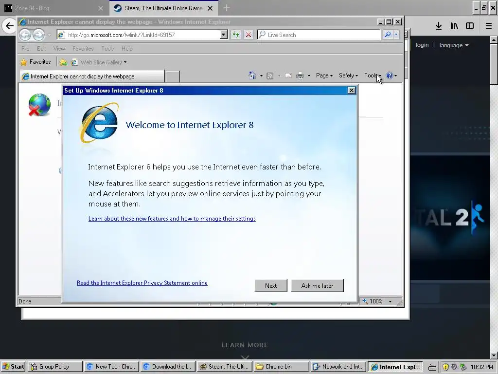Open the language dropdown on Steam page
498x374 pixels.
coord(454,45)
